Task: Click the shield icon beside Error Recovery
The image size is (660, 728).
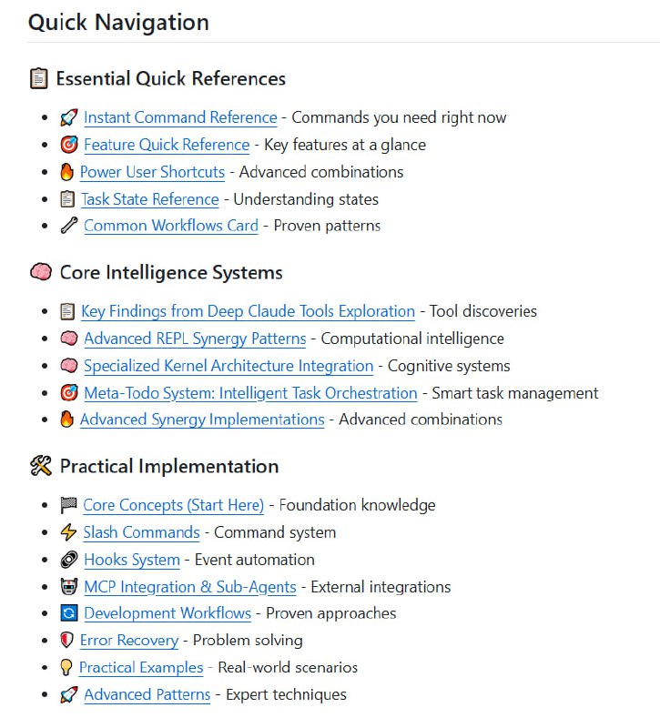Action: (66, 641)
